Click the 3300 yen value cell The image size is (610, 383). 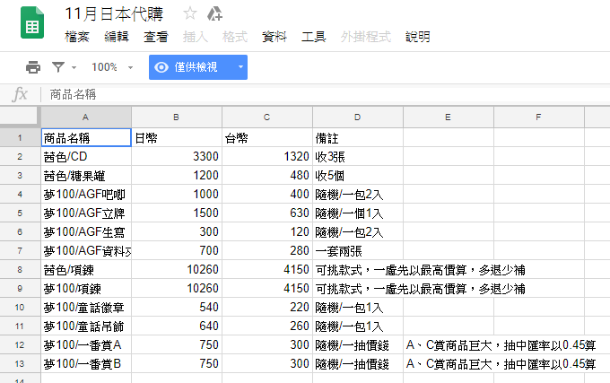pos(177,157)
